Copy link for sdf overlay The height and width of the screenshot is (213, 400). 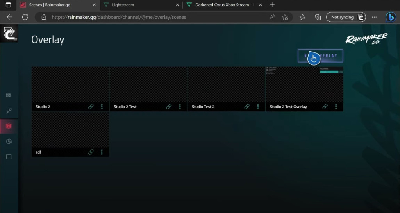click(x=91, y=152)
